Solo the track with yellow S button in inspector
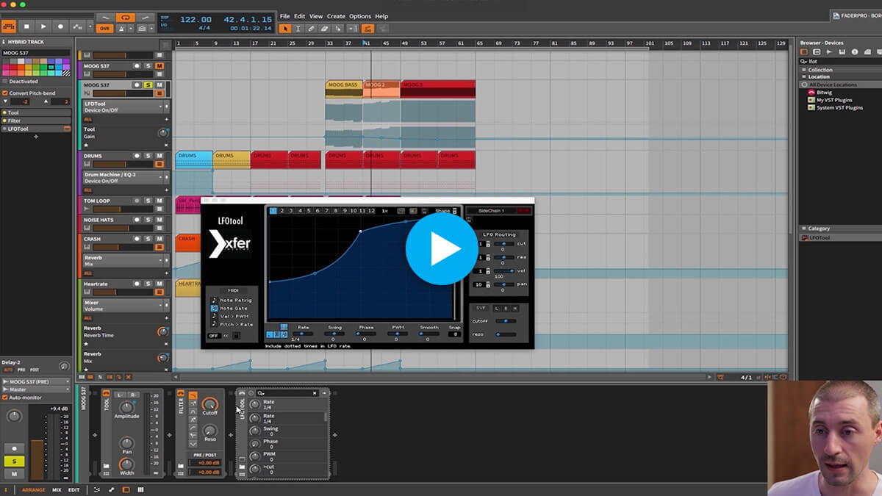The image size is (882, 496). point(14,461)
